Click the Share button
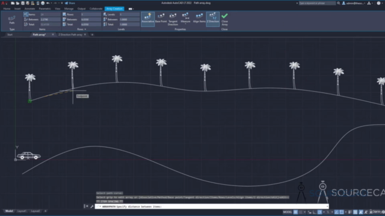385x216 pixels. 70,3
